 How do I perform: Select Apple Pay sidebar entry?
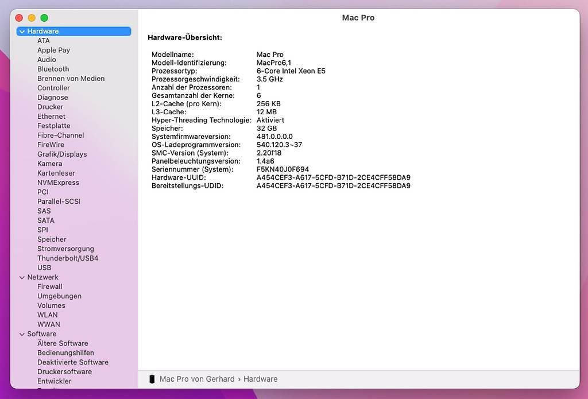click(53, 50)
